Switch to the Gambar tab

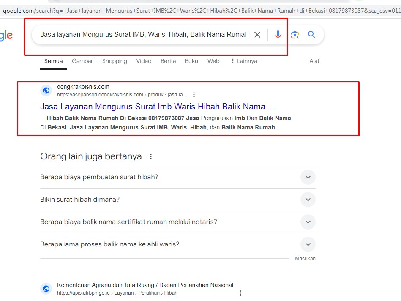(82, 61)
